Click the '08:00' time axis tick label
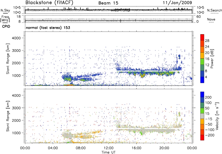The image size is (222, 154). [80, 148]
